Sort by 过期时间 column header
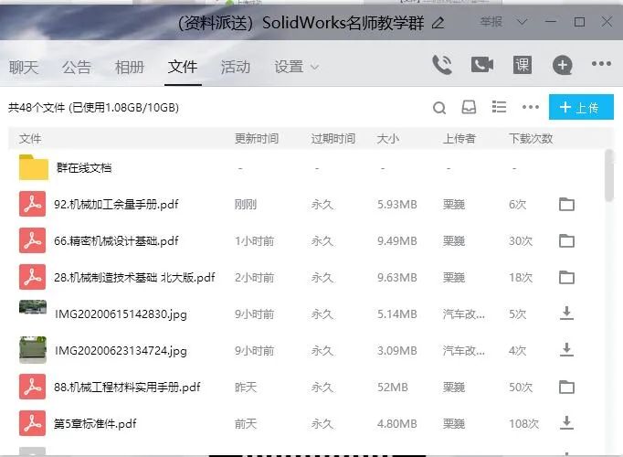 [x=333, y=139]
